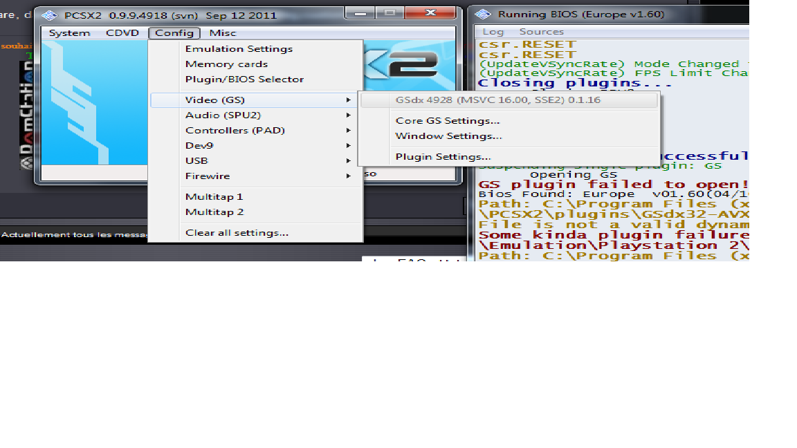The height and width of the screenshot is (448, 797).
Task: Close the PCSX2 window
Action: [430, 12]
